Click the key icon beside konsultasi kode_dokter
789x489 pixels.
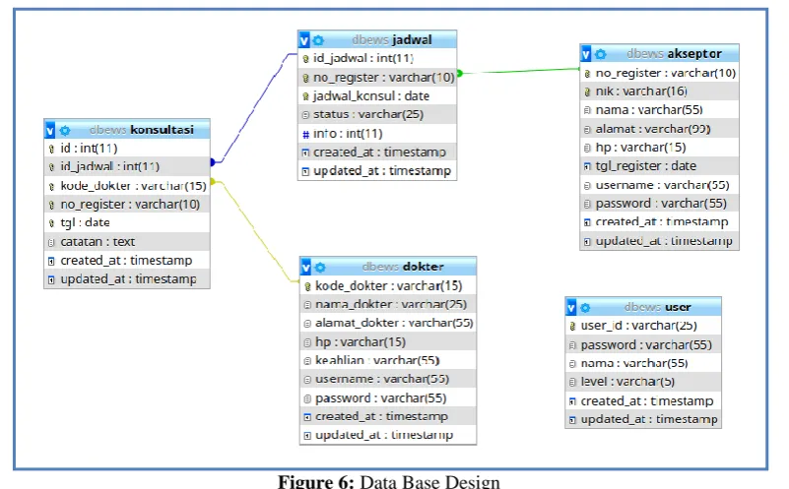(x=51, y=187)
